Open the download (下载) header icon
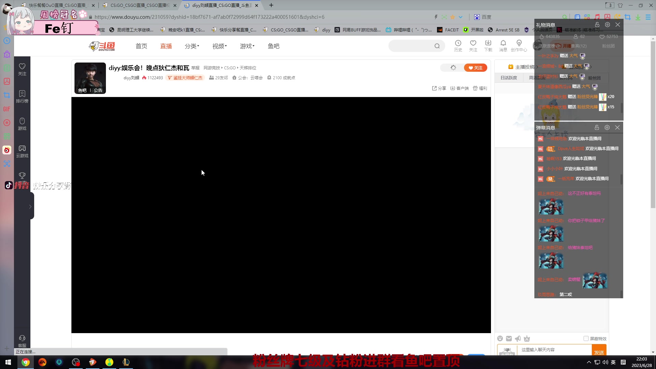 [x=488, y=46]
